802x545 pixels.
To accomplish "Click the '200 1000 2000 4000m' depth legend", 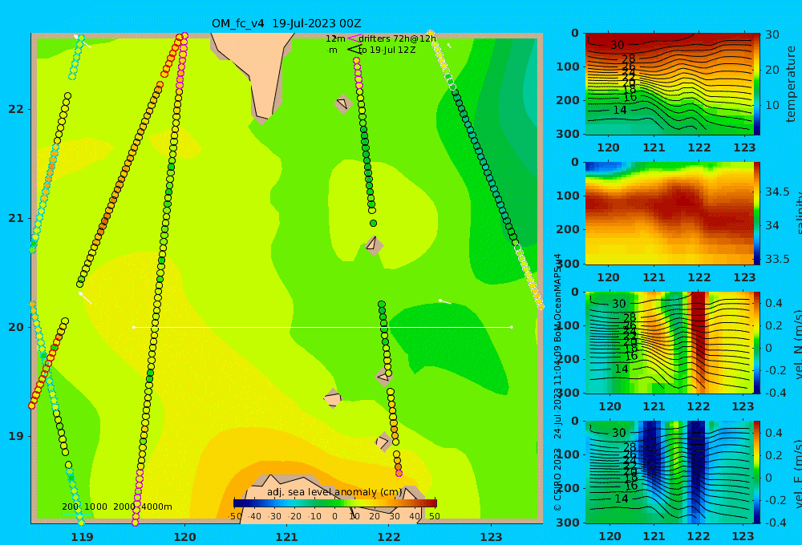I will (x=117, y=507).
